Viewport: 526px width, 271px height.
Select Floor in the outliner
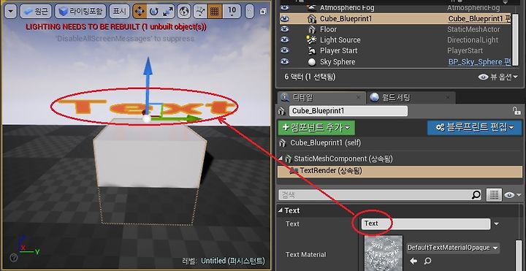[x=328, y=29]
